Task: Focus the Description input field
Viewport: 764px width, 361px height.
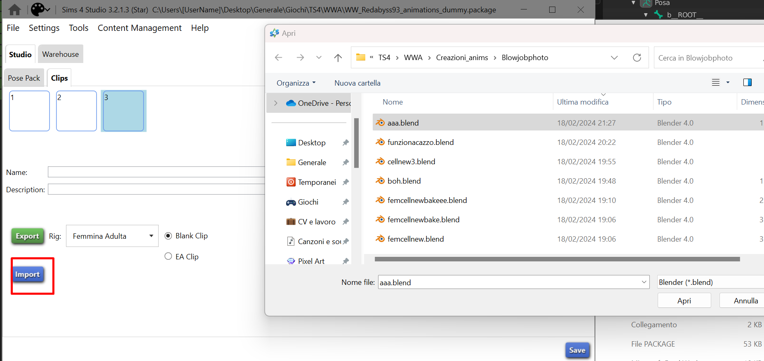Action: 156,189
